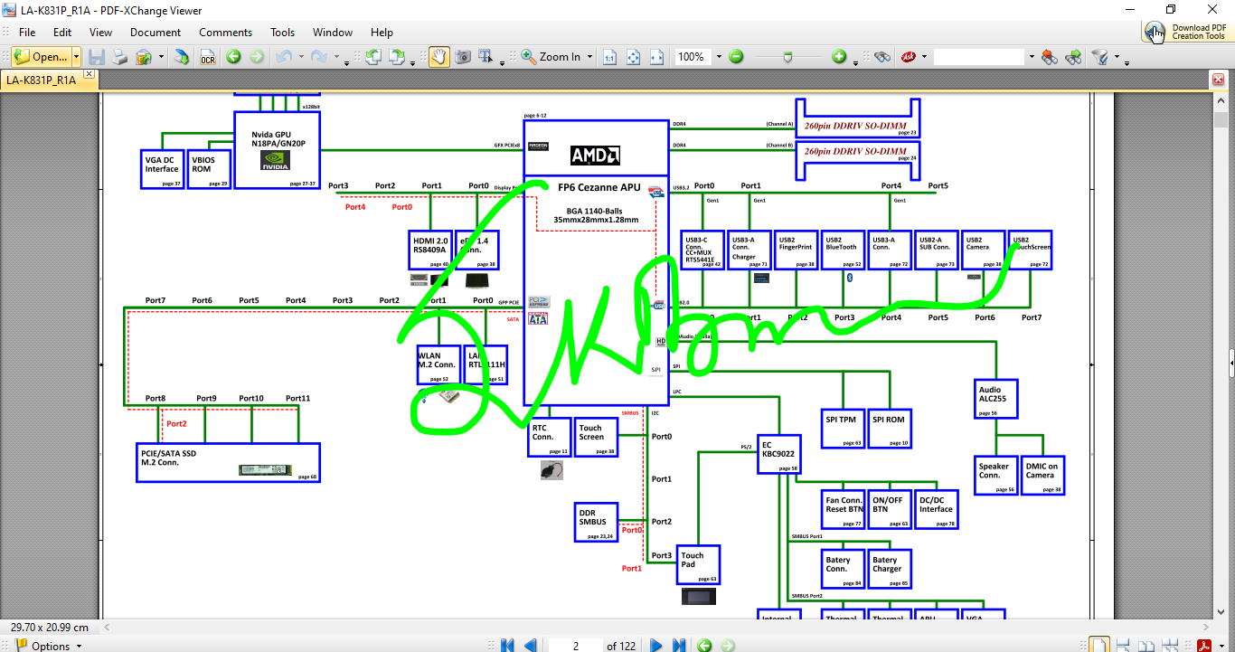Image resolution: width=1235 pixels, height=652 pixels.
Task: Go to previous page arrow
Action: pyautogui.click(x=531, y=646)
